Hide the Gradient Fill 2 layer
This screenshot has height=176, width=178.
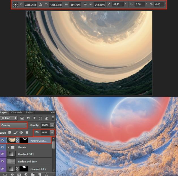pyautogui.click(x=2, y=169)
